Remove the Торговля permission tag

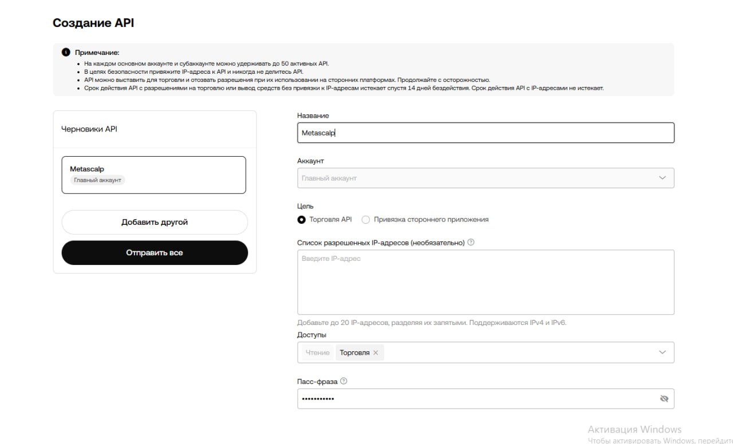pos(376,353)
